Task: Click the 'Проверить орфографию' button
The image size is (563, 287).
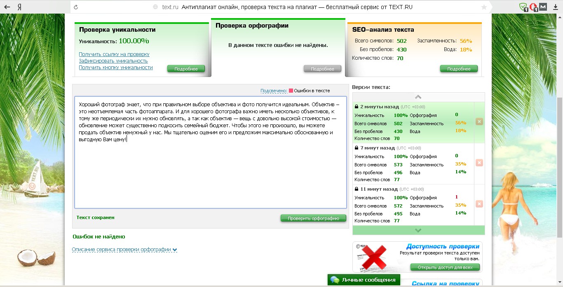Action: [x=313, y=218]
